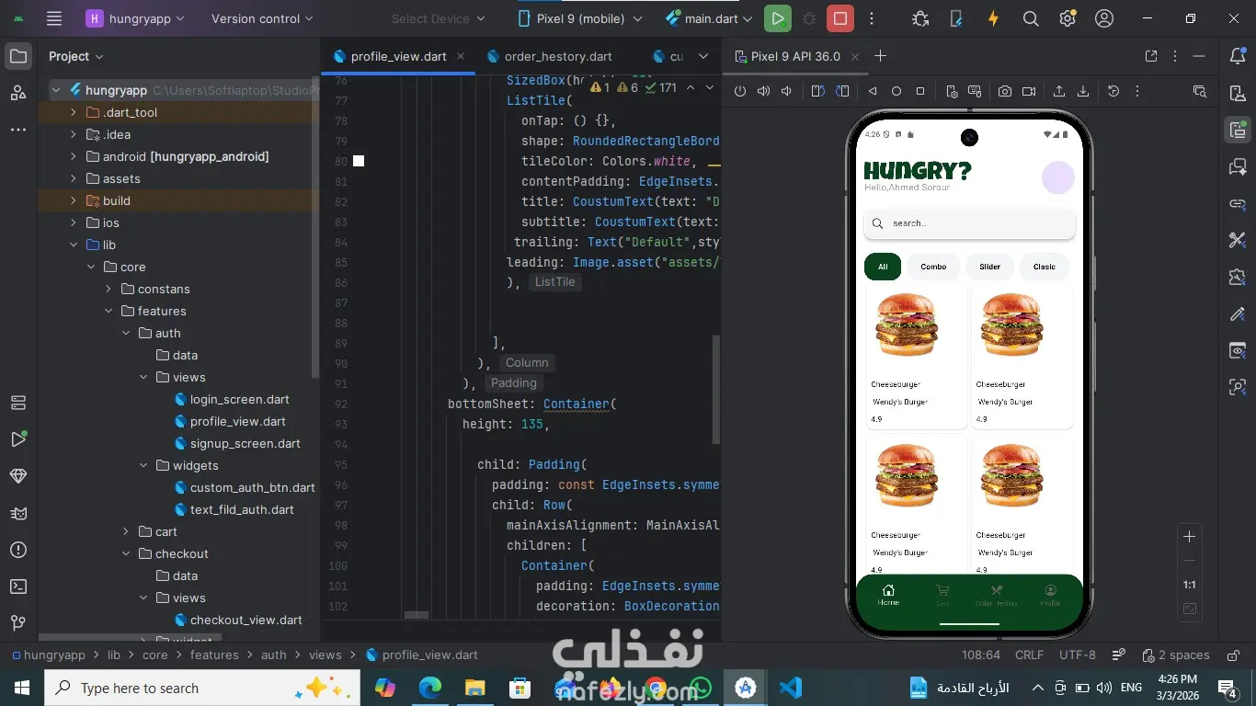The height and width of the screenshot is (706, 1256).
Task: Zoom in the emulator with plus button
Action: 1190,537
